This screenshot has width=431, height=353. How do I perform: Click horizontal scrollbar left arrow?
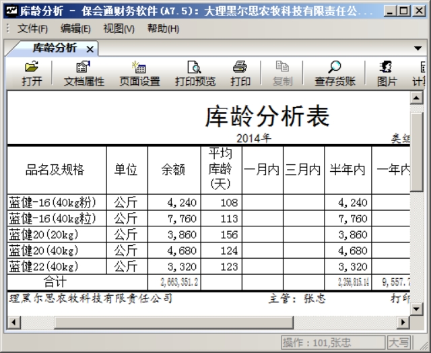tap(13, 322)
